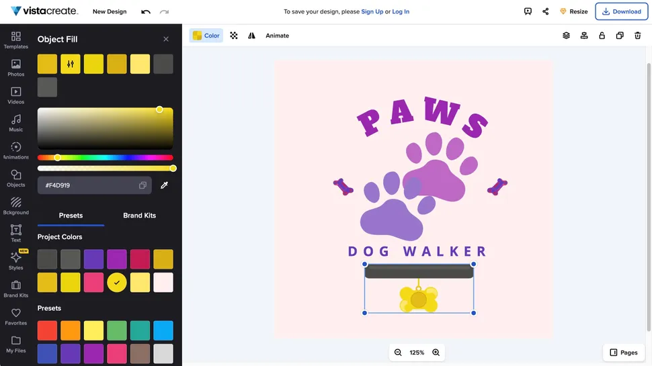Click the transparency checkerboard icon
The width and height of the screenshot is (652, 366).
tap(234, 36)
